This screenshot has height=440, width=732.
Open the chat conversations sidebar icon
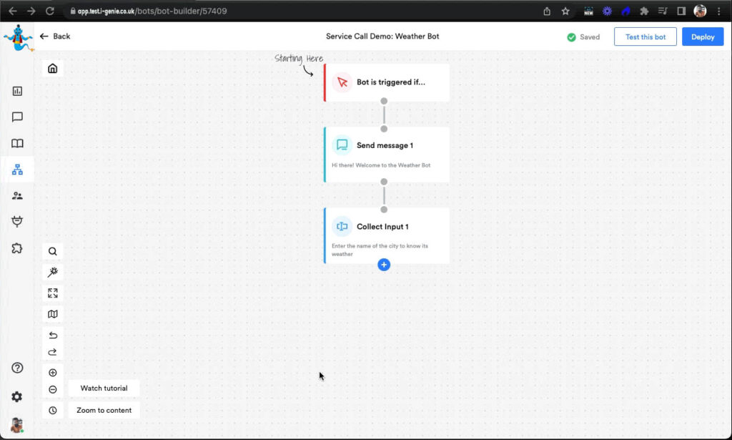(17, 117)
